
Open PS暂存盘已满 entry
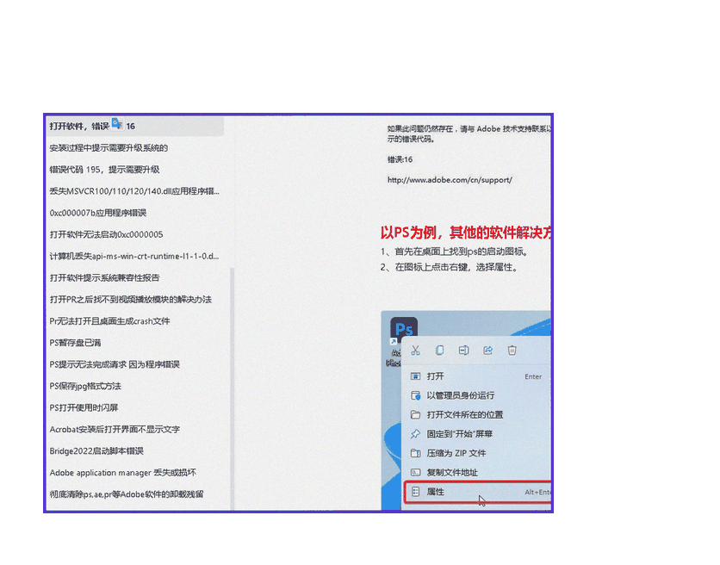tap(75, 343)
